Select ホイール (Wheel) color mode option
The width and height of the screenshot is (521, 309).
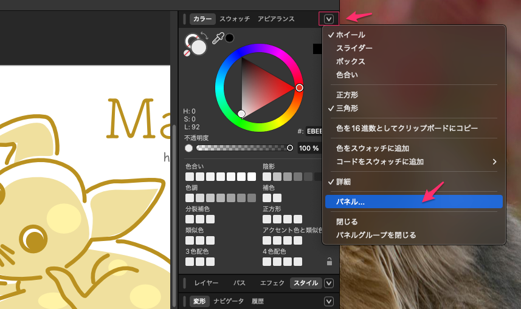tap(351, 35)
